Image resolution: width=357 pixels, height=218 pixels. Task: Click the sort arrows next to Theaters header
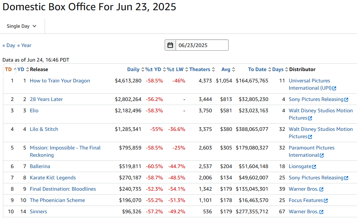tap(213, 70)
